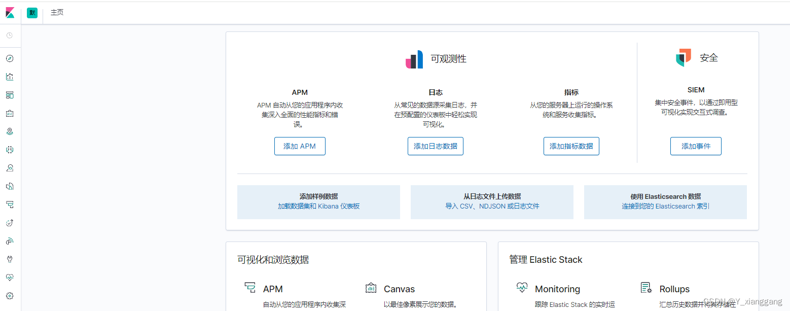Click the Kibana logo in the header
790x311 pixels.
tap(10, 12)
